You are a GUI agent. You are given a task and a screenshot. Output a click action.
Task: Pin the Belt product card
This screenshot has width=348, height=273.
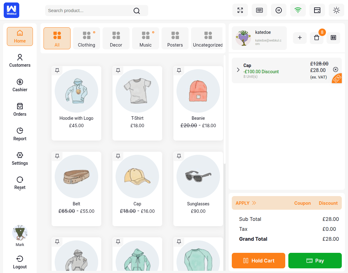57,156
